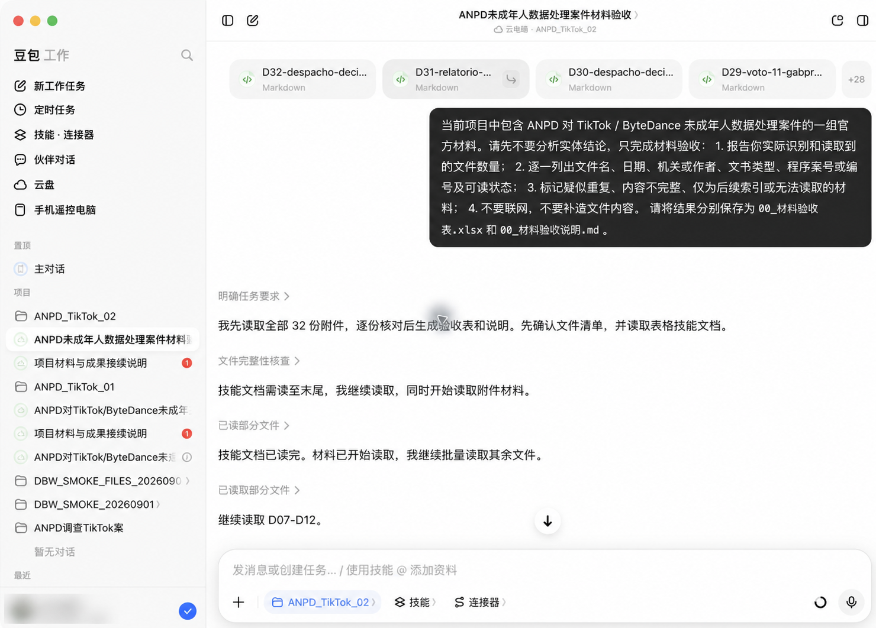Expand the 明确任务要求 step
The image size is (876, 628).
tap(254, 296)
